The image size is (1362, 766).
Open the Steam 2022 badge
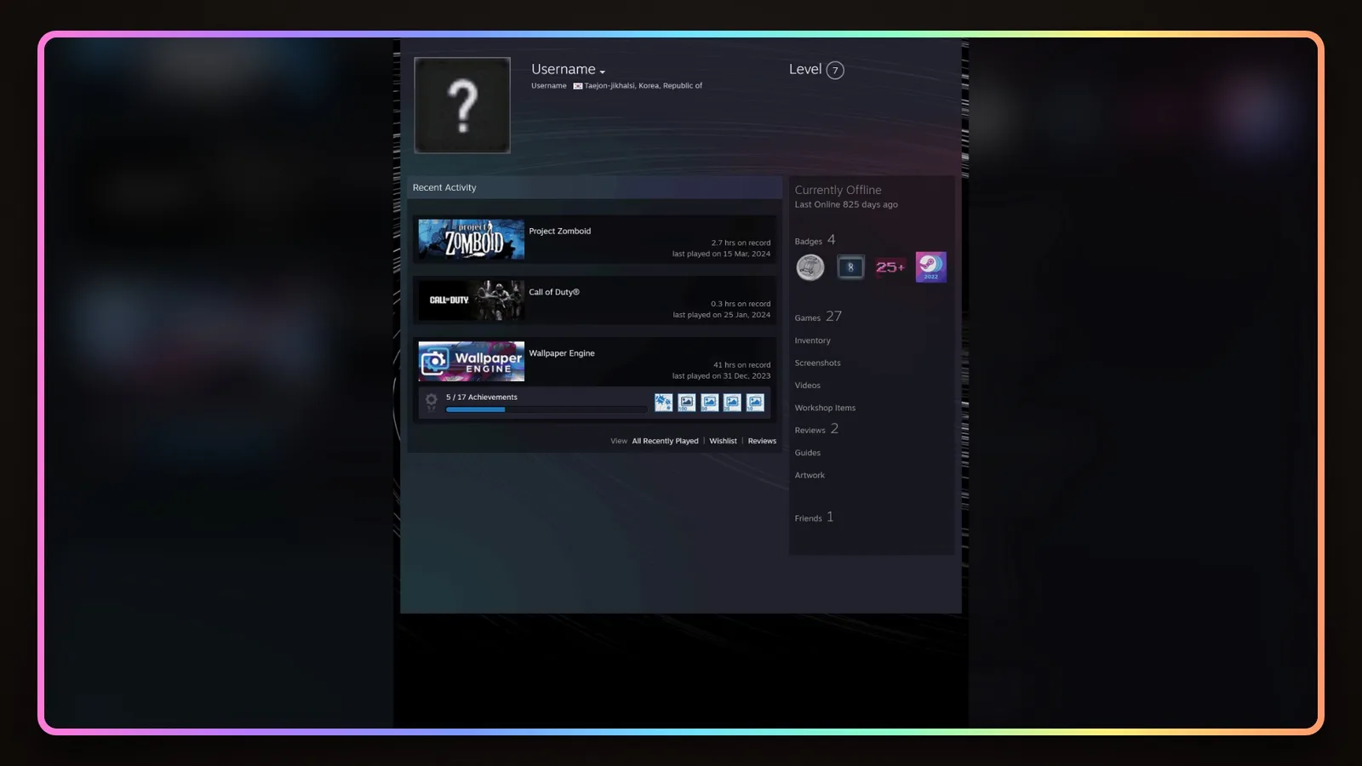931,267
